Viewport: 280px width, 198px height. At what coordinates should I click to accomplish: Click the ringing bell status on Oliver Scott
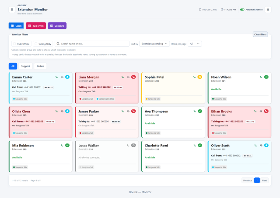(x=266, y=145)
